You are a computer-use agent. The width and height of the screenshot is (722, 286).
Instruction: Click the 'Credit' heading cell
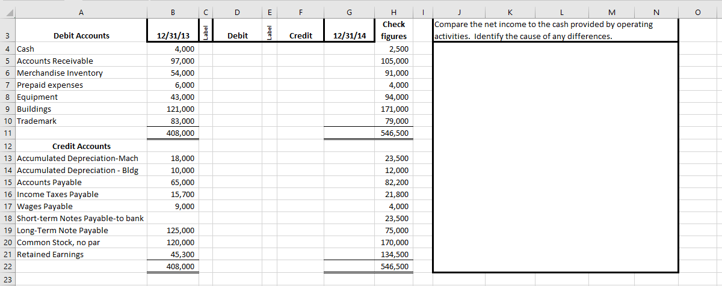pos(300,30)
